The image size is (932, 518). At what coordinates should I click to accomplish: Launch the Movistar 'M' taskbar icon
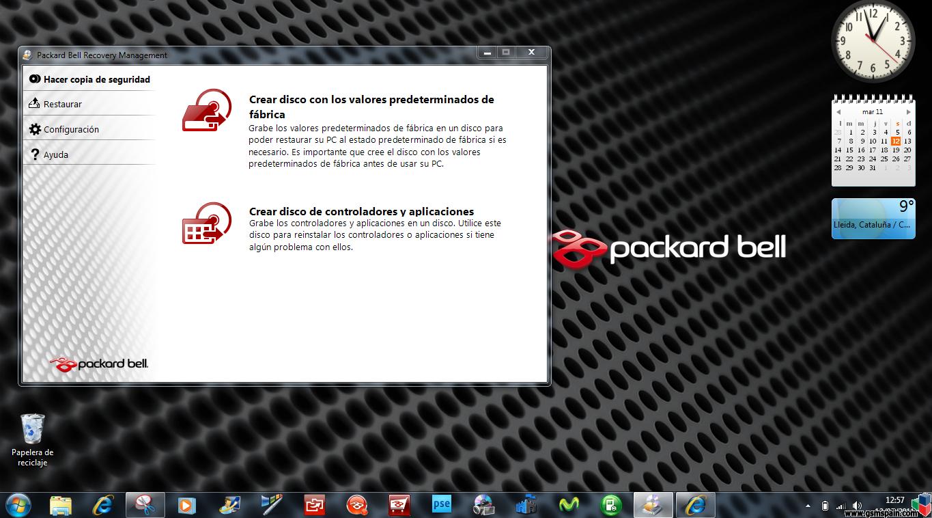tap(569, 505)
